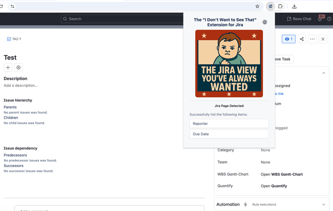
Task: Click the angry baby extension poster image
Action: [229, 64]
